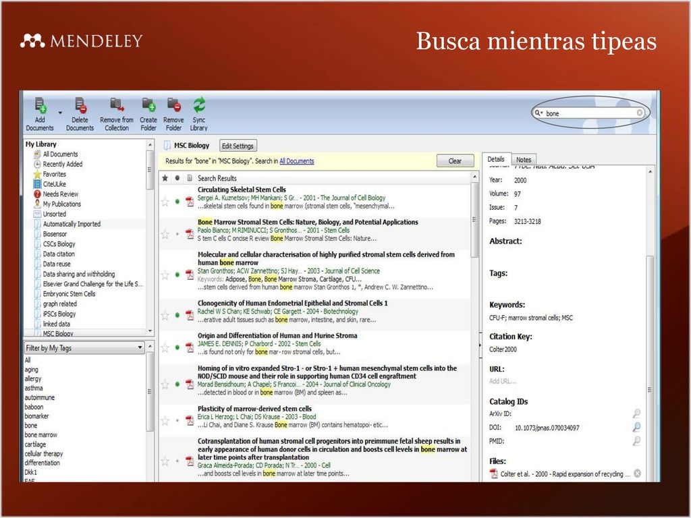691x518 pixels.
Task: Open PDF of Molecular and cellular characterisation paper
Action: [190, 275]
